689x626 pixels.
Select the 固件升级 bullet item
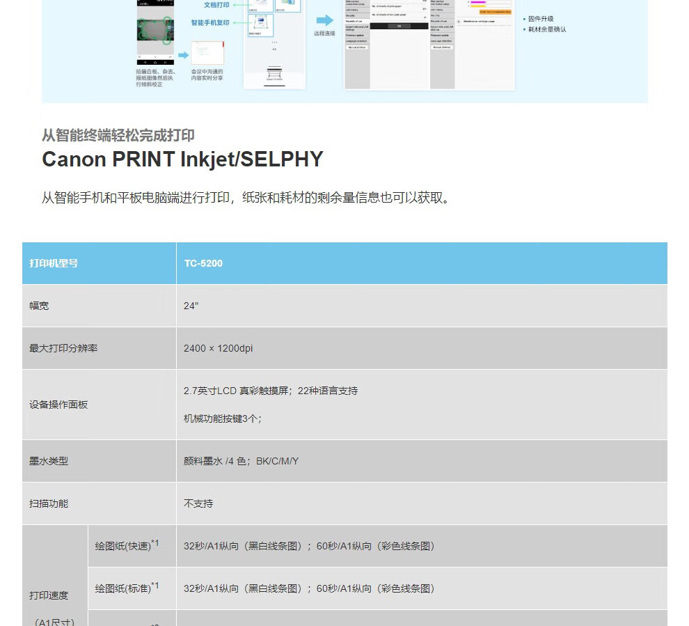541,19
